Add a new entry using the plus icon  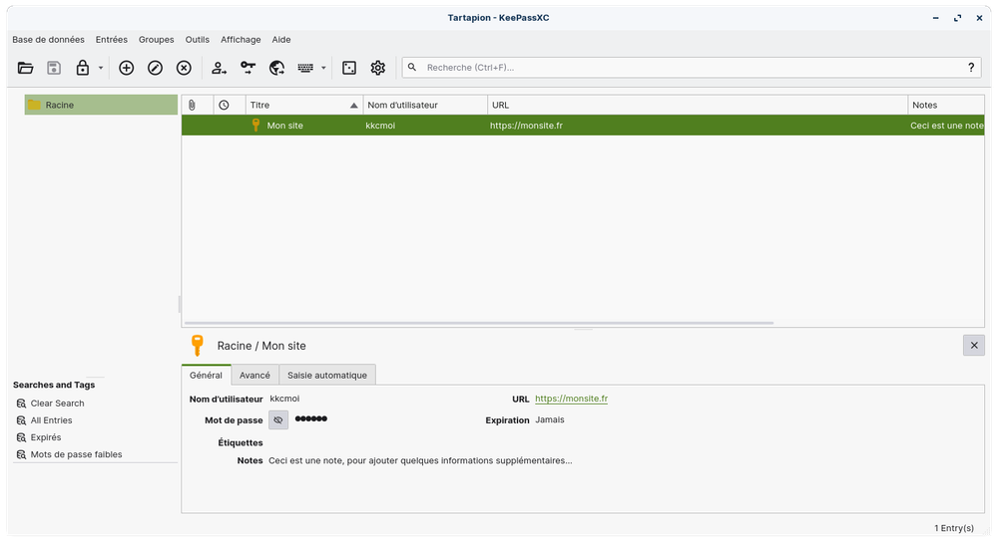(126, 68)
